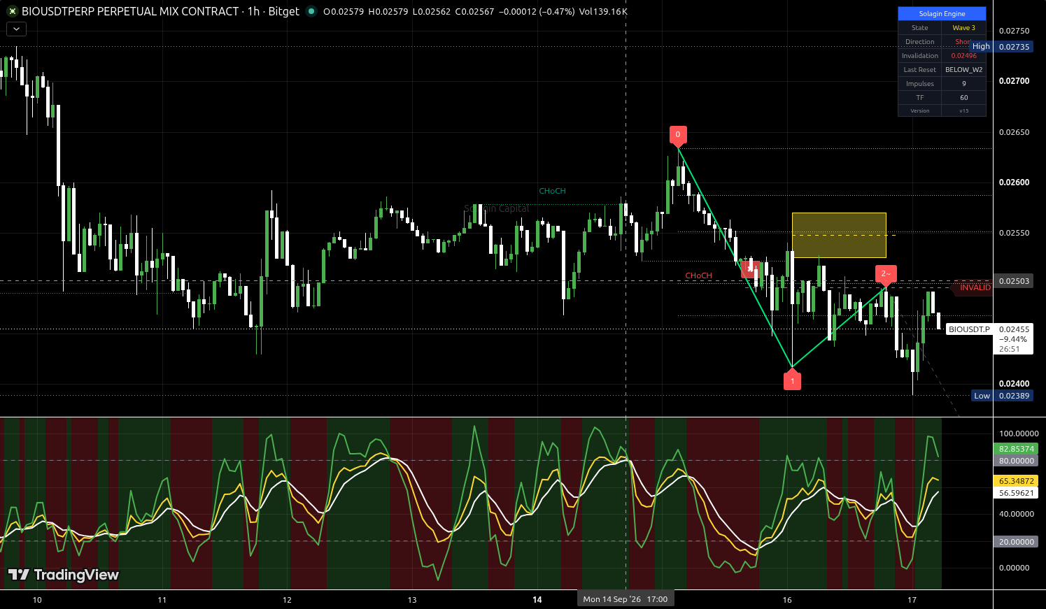Screen dimensions: 1046x609
Task: Click the BIO symbol logo icon
Action: [x=12, y=11]
